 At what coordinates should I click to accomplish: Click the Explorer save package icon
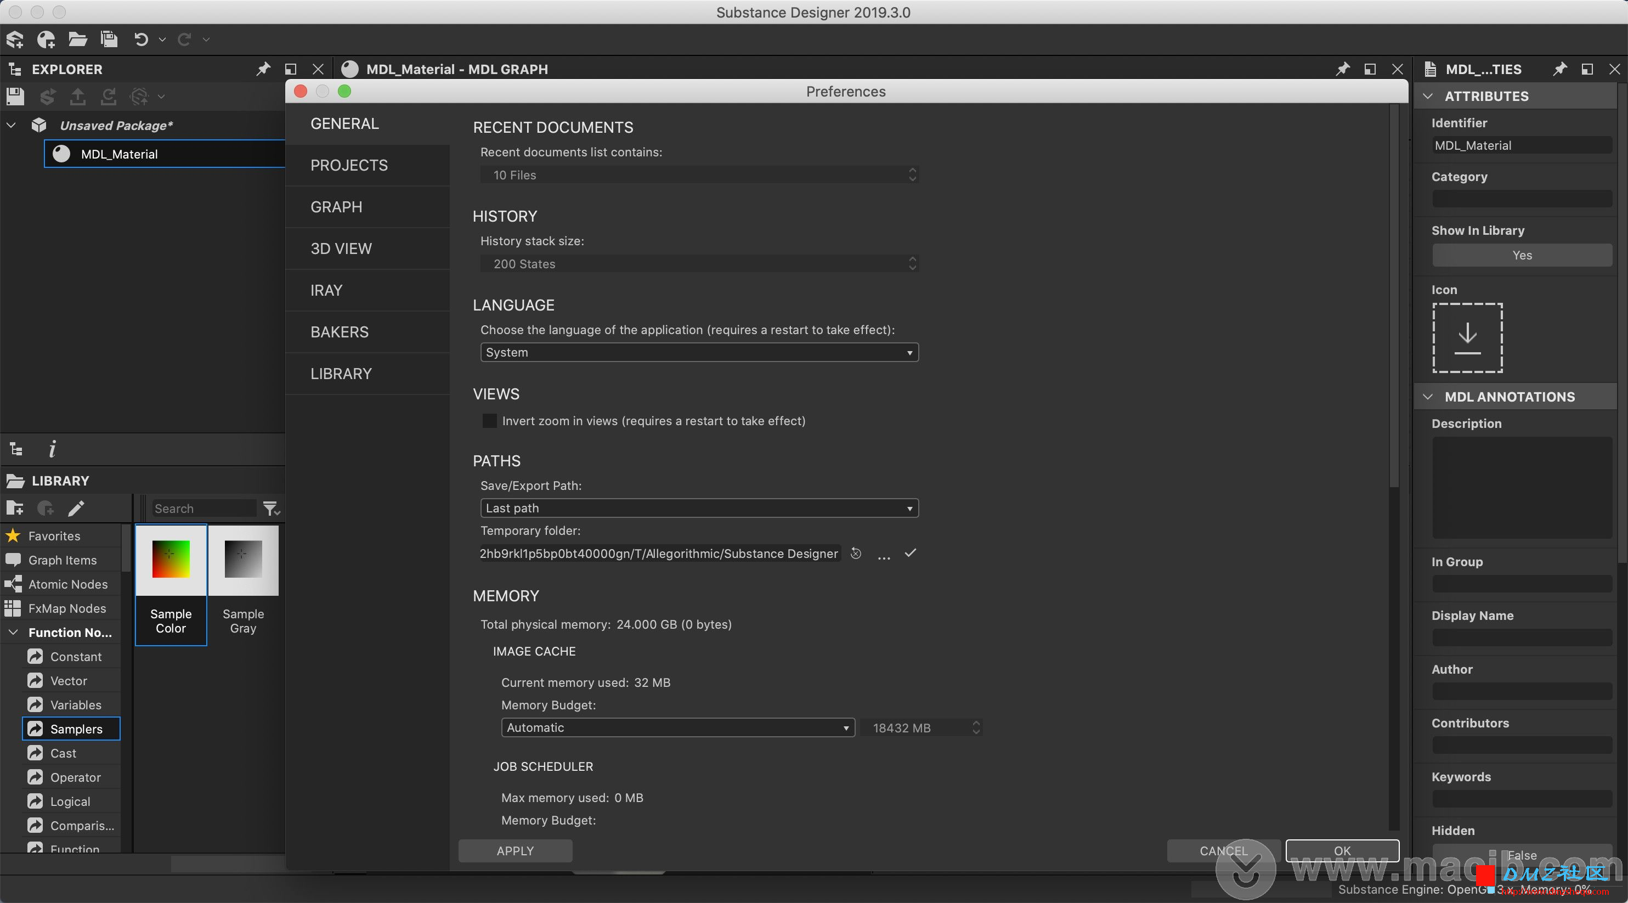pyautogui.click(x=15, y=97)
